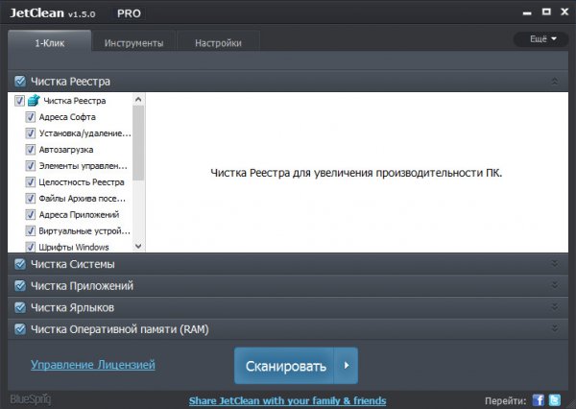Toggle Элементы управления checkbox
Image resolution: width=576 pixels, height=409 pixels.
(x=30, y=166)
